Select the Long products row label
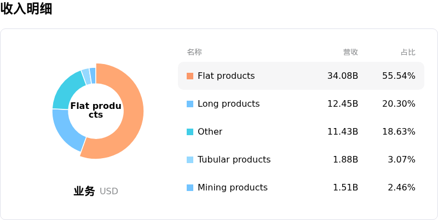This screenshot has width=438, height=220. 228,104
